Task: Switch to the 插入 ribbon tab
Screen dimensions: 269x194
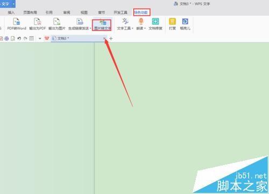Action: pyautogui.click(x=11, y=12)
